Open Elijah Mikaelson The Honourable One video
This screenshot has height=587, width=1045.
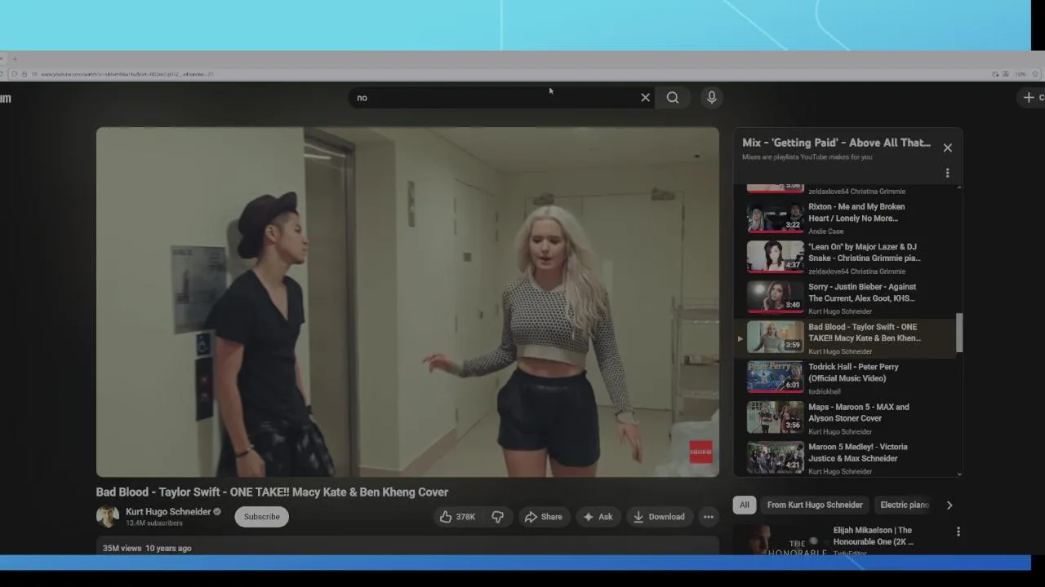pos(873,536)
